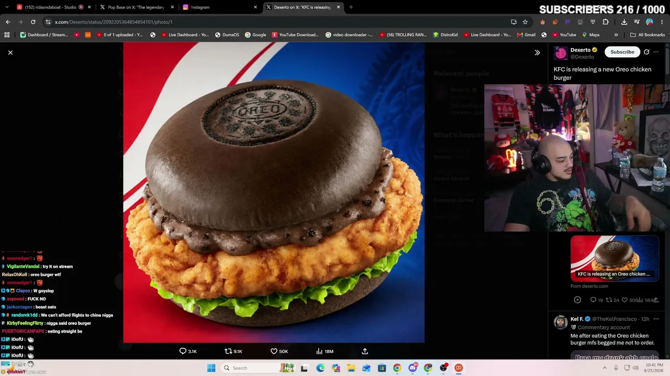Bookmark this page with the star
This screenshot has height=376, width=670.
click(525, 22)
